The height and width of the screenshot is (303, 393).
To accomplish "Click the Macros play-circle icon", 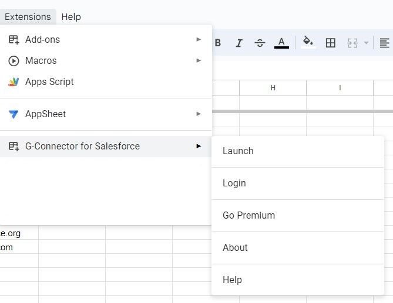I will 14,61.
